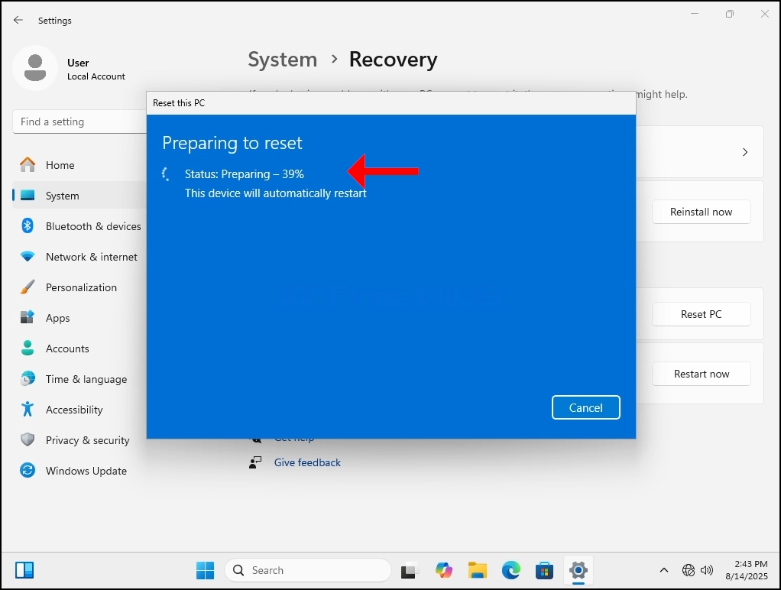
Task: Open the Windows Start menu
Action: point(206,571)
